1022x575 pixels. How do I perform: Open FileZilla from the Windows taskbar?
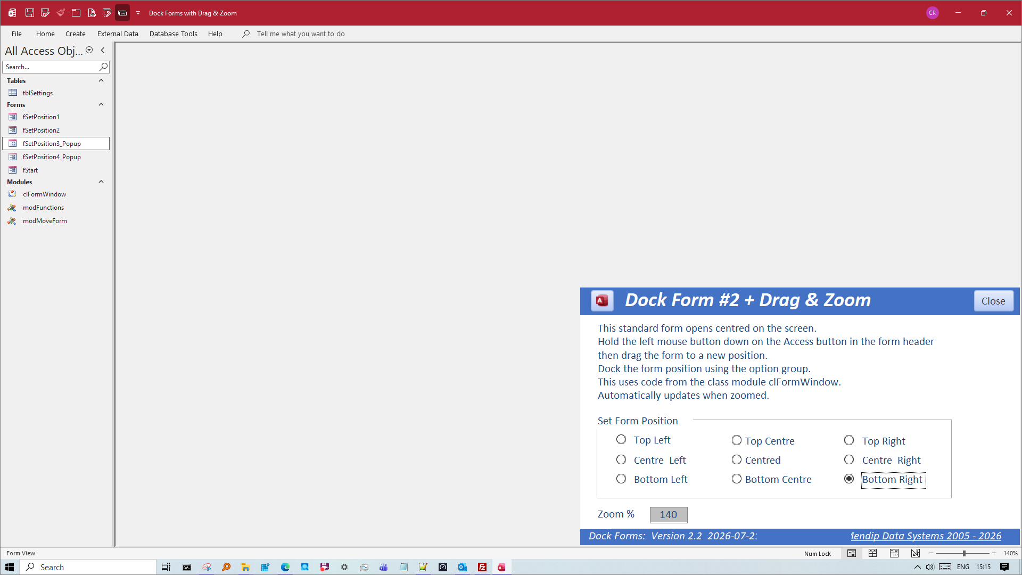pyautogui.click(x=482, y=567)
